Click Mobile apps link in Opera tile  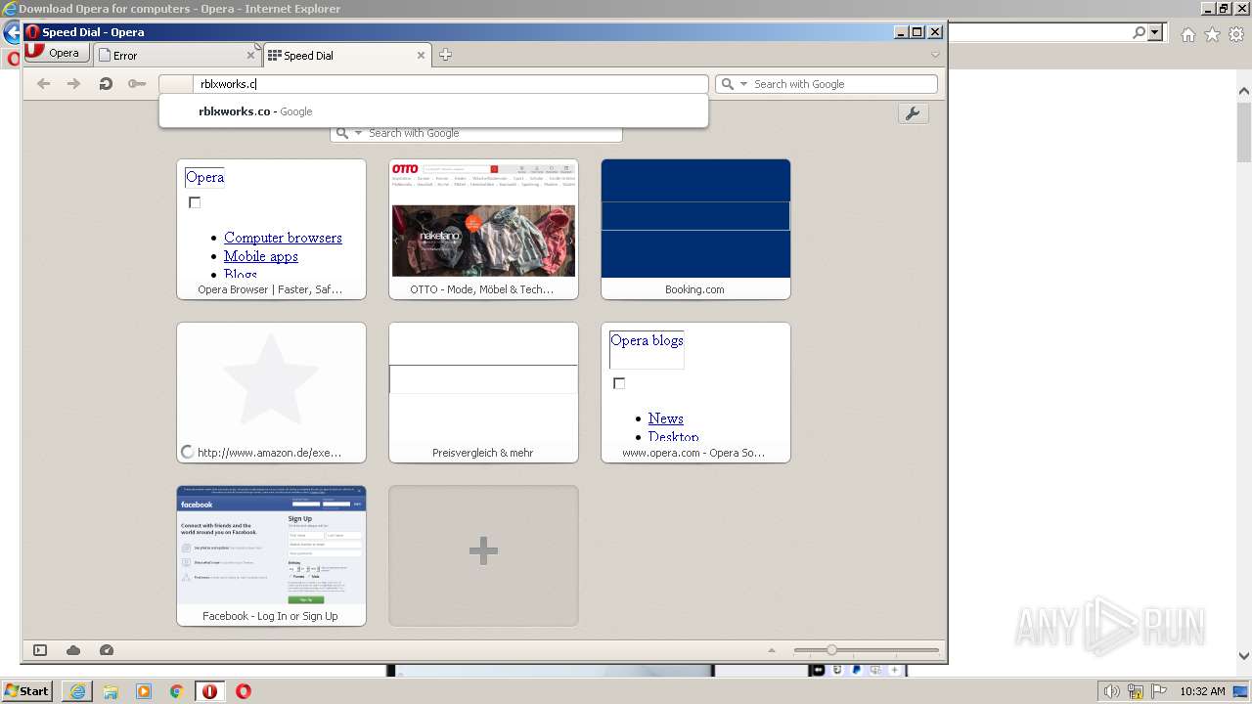[x=261, y=256]
